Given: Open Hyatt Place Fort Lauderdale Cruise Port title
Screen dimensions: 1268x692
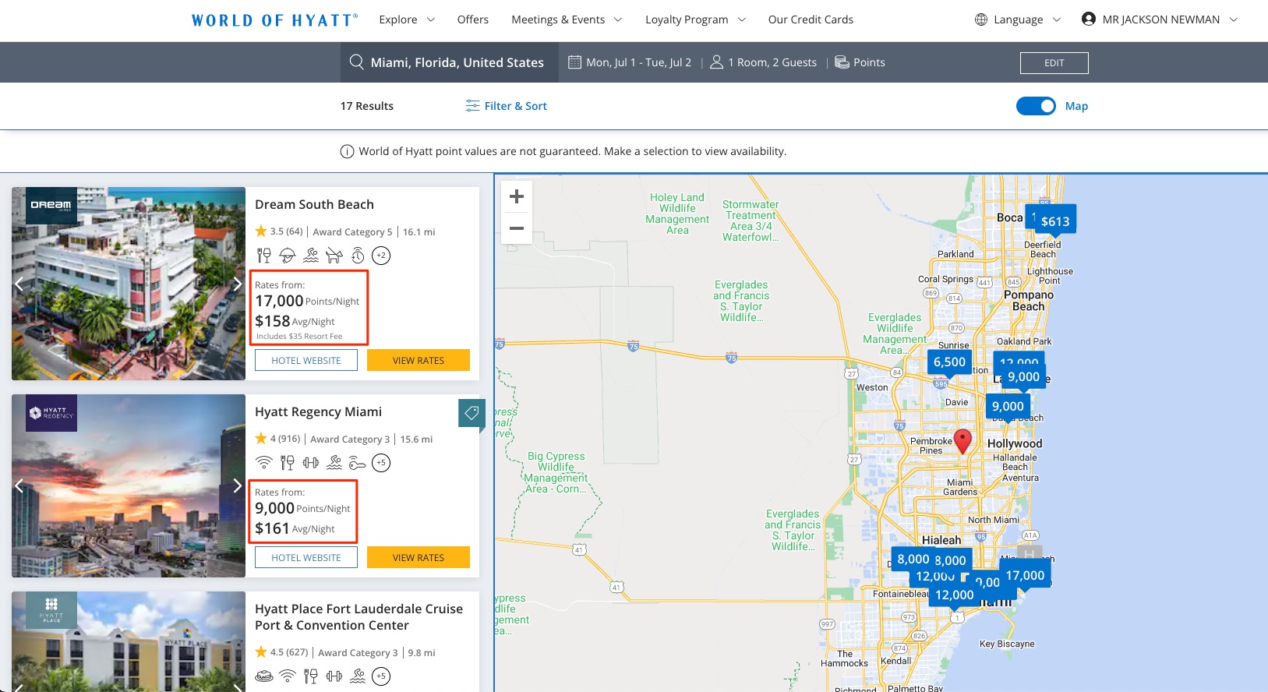Looking at the screenshot, I should (x=359, y=616).
